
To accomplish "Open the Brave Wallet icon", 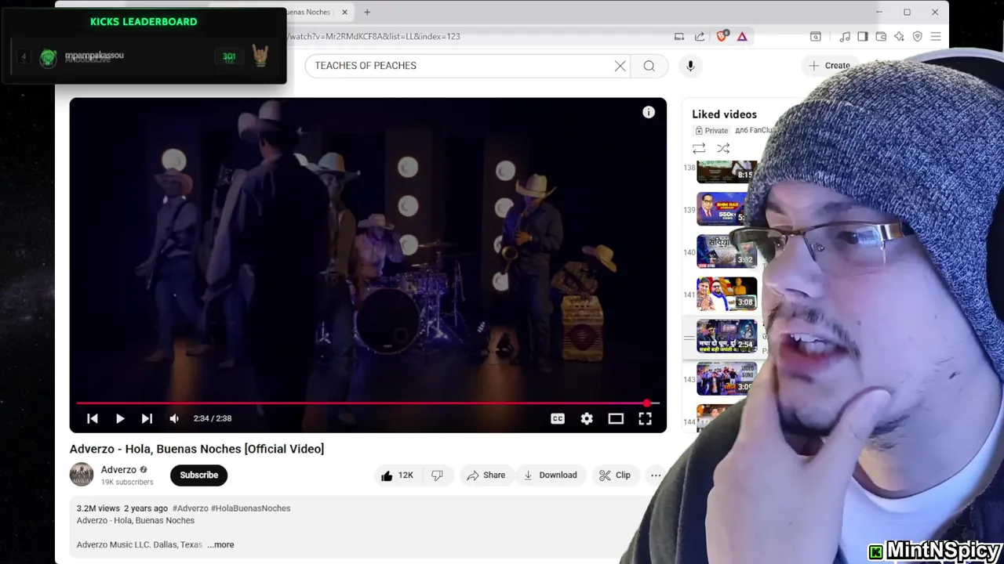I will (881, 36).
